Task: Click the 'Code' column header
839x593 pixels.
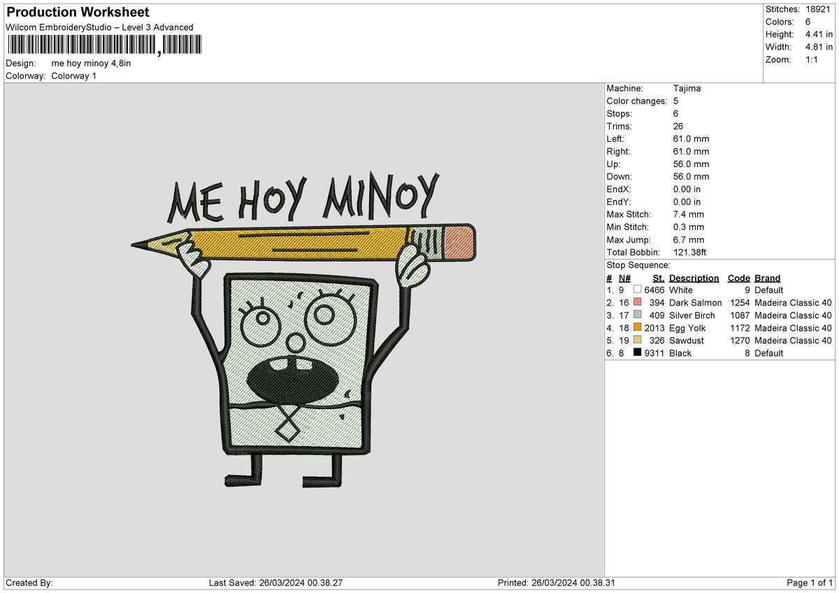Action: point(738,278)
